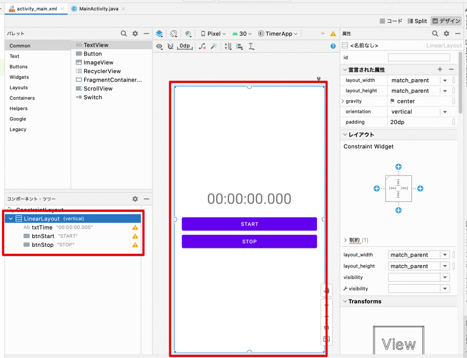The image size is (467, 358).
Task: Click the Pack/expand views toolbar icon
Action: (227, 46)
